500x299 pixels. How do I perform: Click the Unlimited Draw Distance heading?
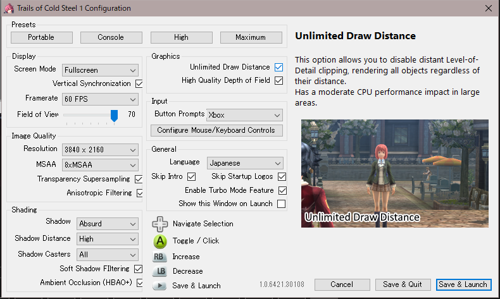point(355,36)
